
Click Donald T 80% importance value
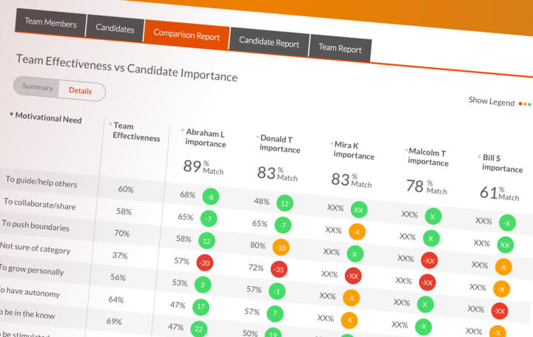[258, 245]
